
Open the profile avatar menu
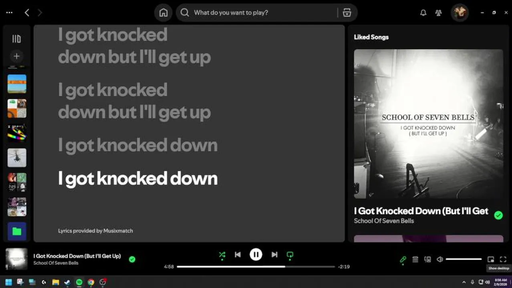click(x=460, y=13)
